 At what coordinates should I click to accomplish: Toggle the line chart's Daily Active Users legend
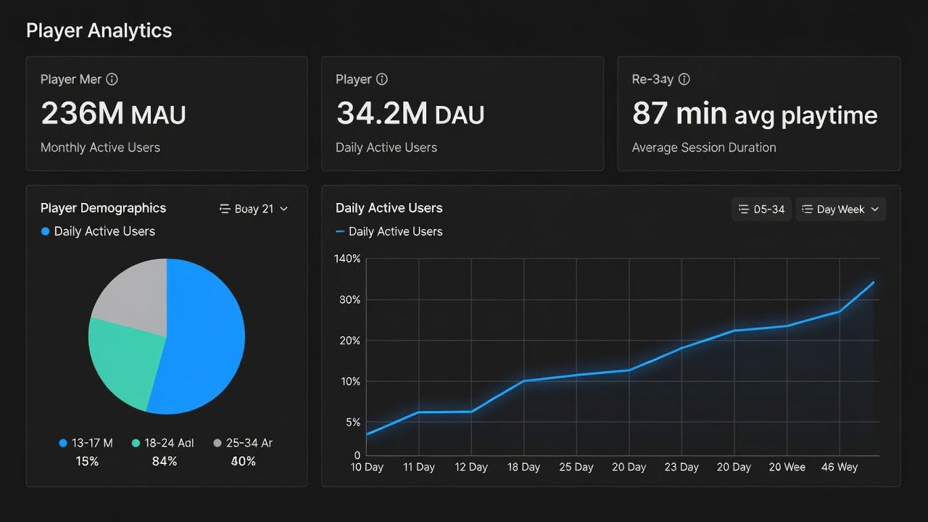click(x=389, y=231)
